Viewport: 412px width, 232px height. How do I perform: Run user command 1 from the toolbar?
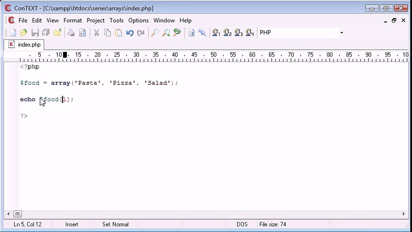pos(216,33)
